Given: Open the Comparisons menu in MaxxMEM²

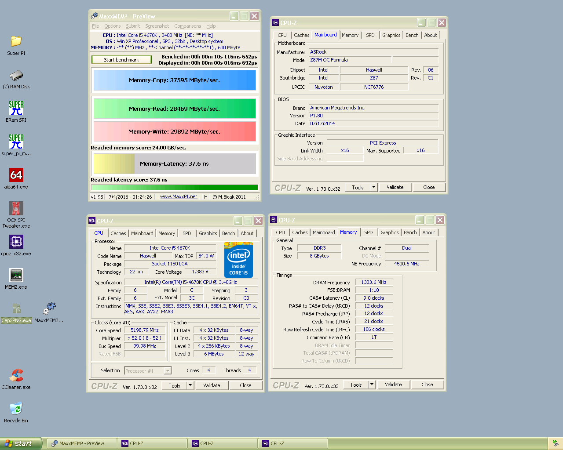Looking at the screenshot, I should click(x=187, y=26).
